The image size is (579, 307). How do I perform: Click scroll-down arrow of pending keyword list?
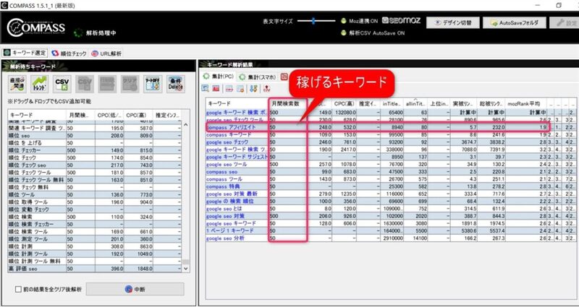pyautogui.click(x=186, y=269)
